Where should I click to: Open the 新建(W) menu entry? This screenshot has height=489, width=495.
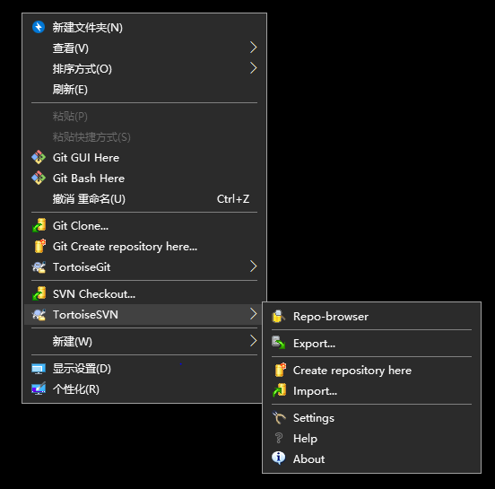click(x=143, y=341)
